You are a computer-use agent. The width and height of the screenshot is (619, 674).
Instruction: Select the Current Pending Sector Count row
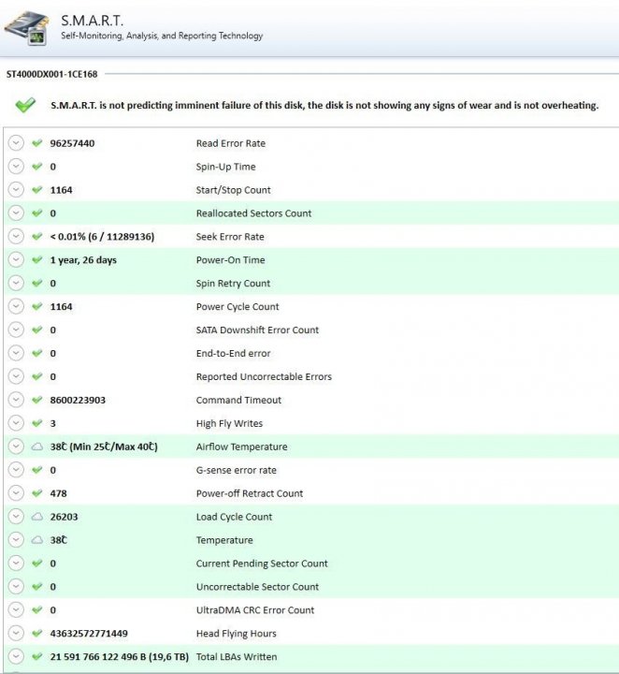[x=261, y=564]
